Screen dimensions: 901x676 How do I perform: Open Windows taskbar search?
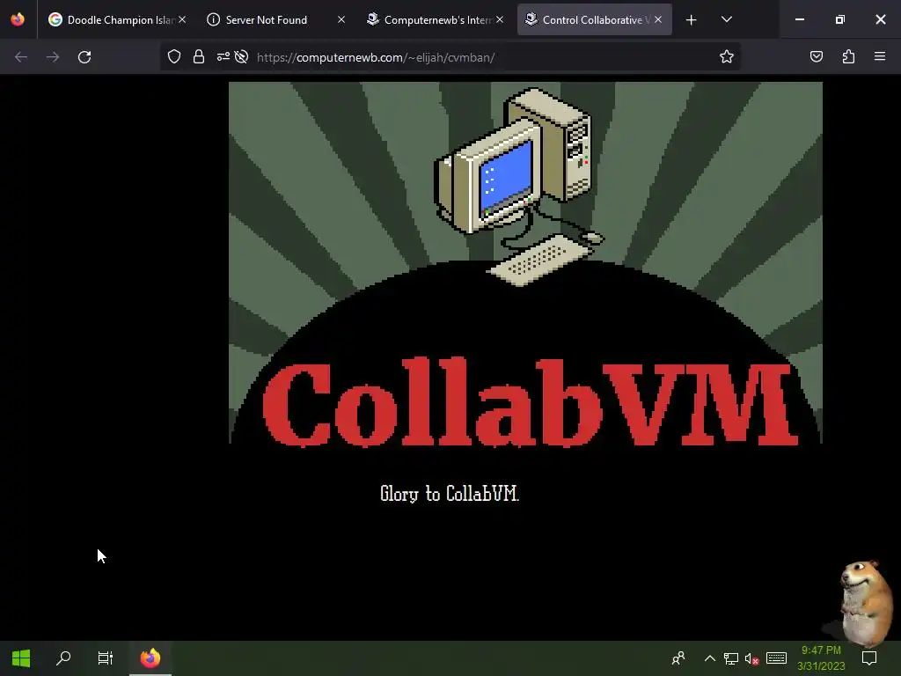(x=63, y=658)
